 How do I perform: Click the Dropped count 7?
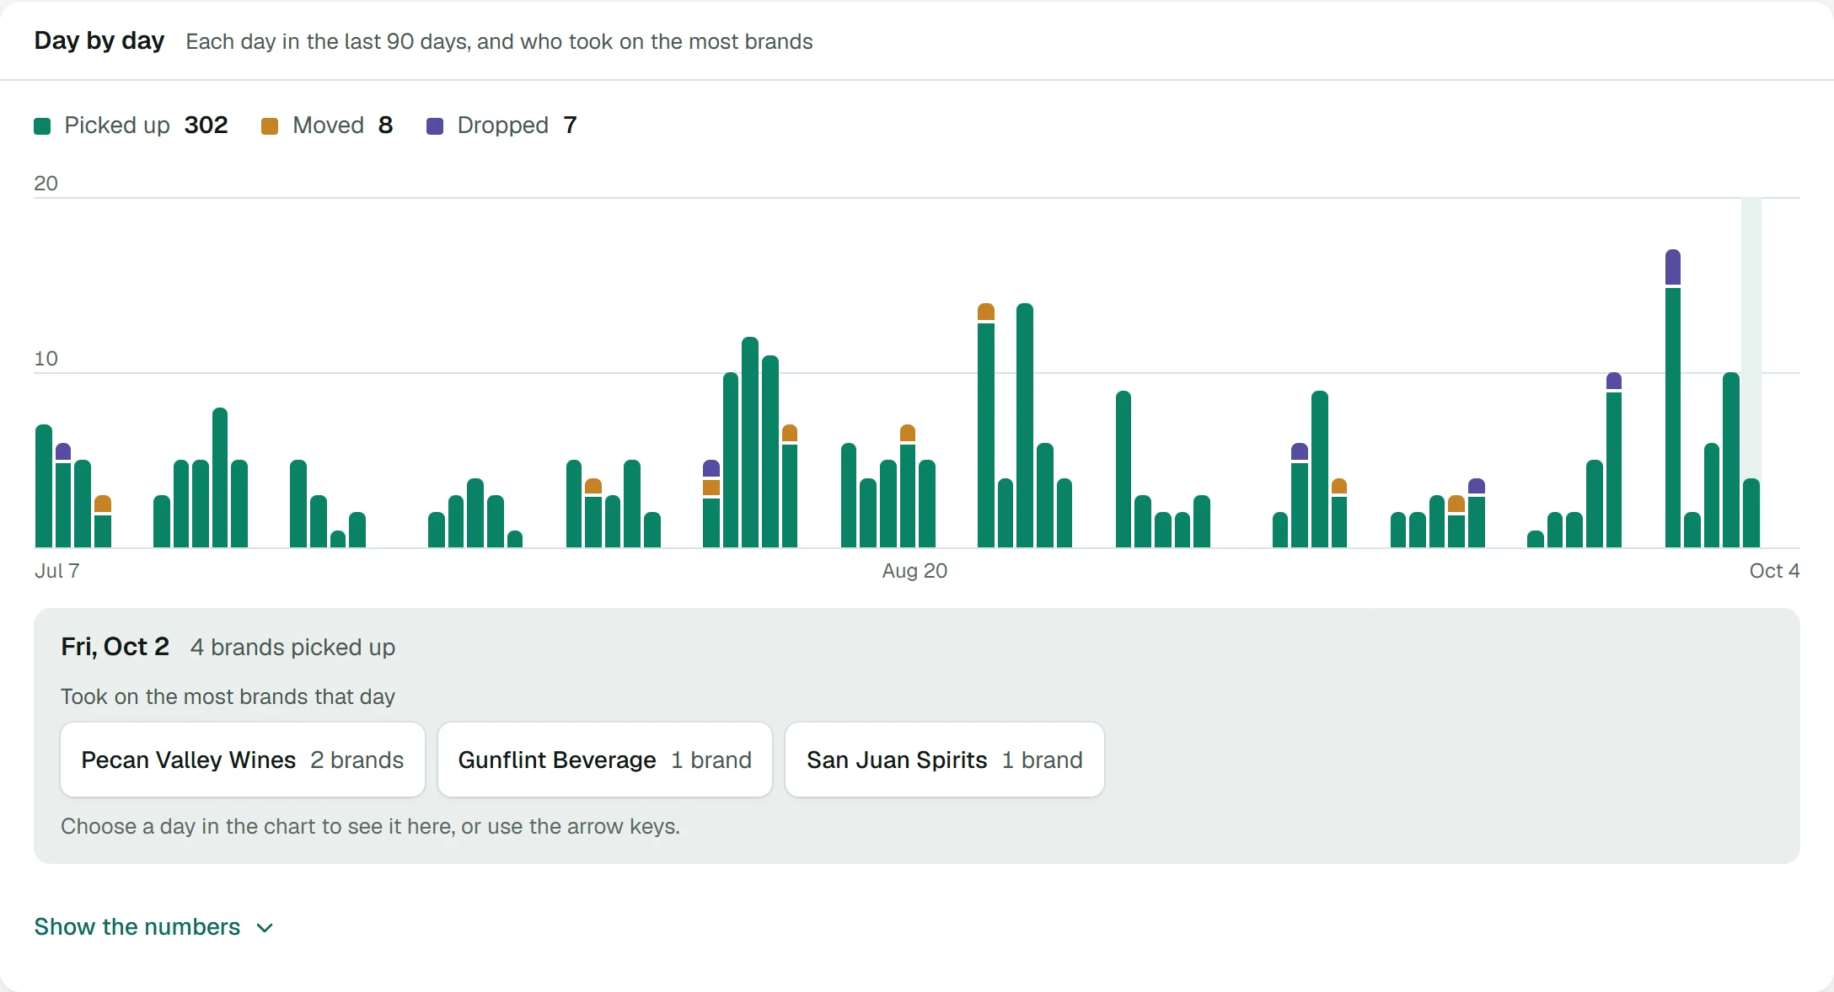point(571,125)
